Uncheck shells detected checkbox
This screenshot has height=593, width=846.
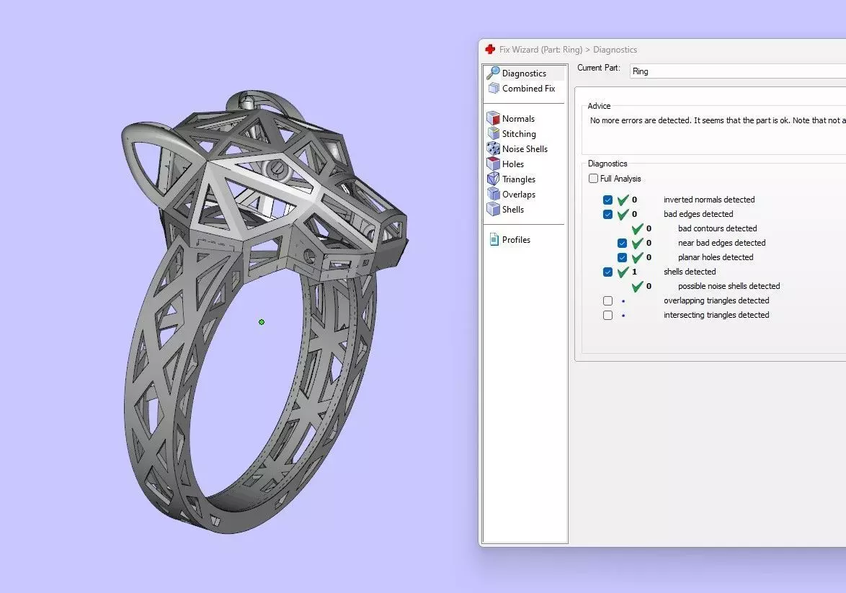607,272
